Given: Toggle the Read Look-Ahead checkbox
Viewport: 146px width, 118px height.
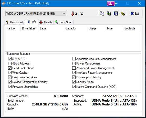Looking at the screenshot, I should [10, 68].
